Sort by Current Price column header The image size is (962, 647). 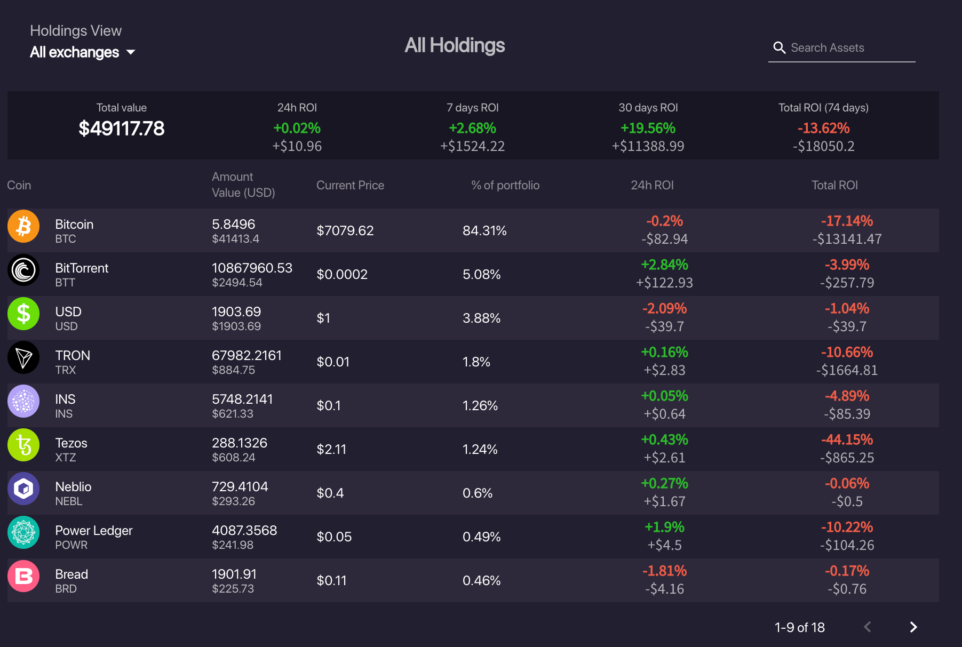tap(350, 185)
